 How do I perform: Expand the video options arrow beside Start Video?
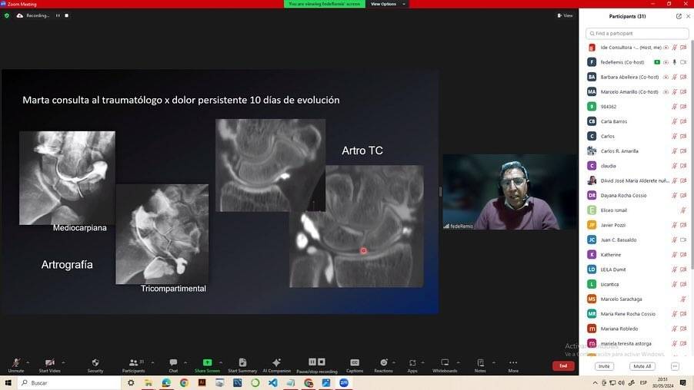tap(65, 362)
